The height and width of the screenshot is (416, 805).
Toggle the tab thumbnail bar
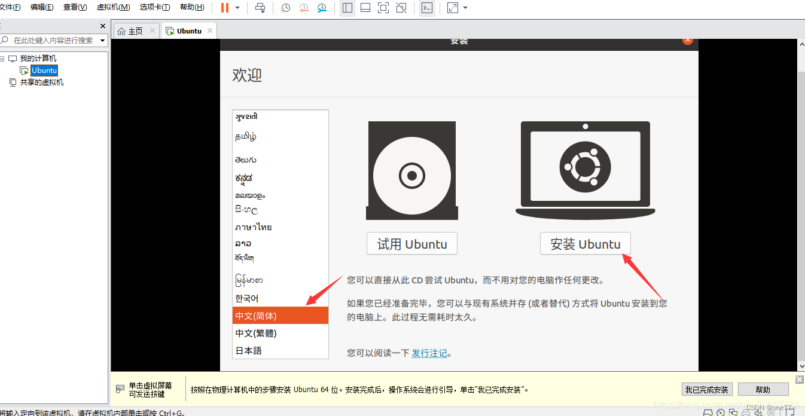pos(365,8)
